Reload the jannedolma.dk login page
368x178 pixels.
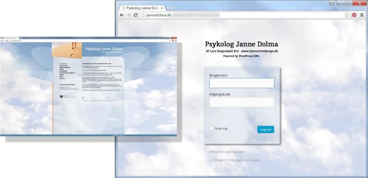(135, 15)
